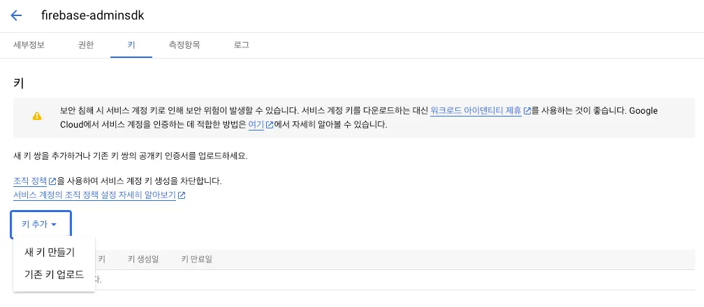Follow the 여기 link in the warning
Screen dimensions: 704x307
[256, 126]
